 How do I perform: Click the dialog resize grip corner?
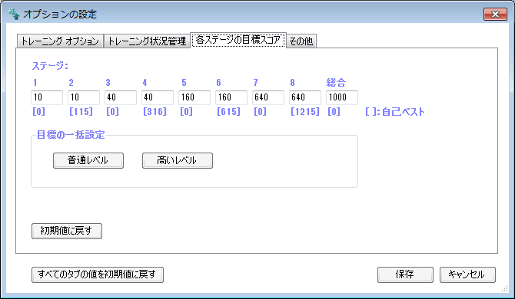[505, 288]
